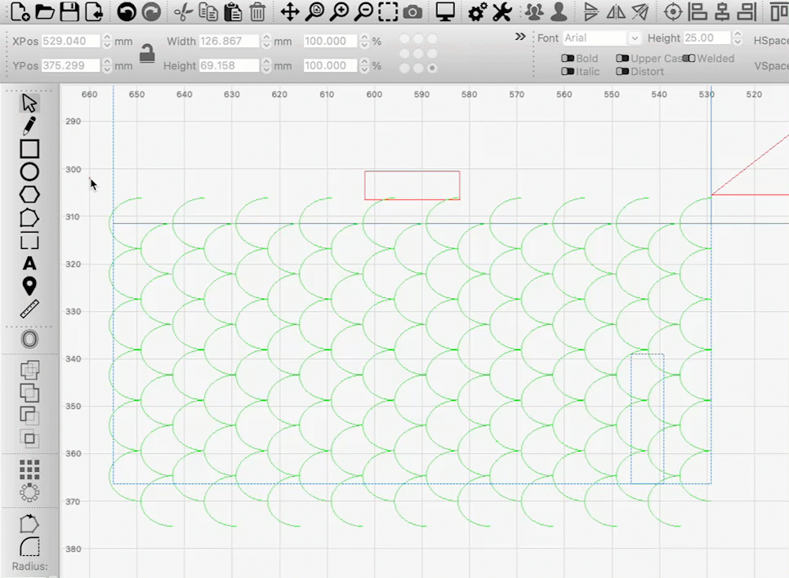789x578 pixels.
Task: Open the Arial font dropdown
Action: [601, 38]
